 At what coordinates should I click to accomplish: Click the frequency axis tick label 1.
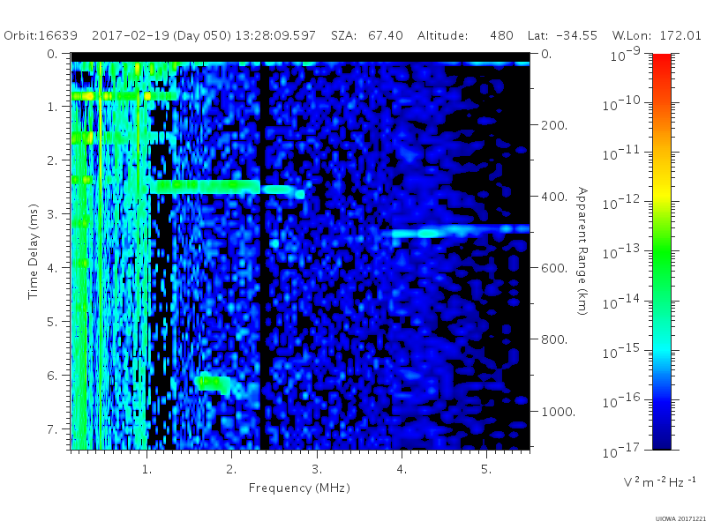coord(146,470)
